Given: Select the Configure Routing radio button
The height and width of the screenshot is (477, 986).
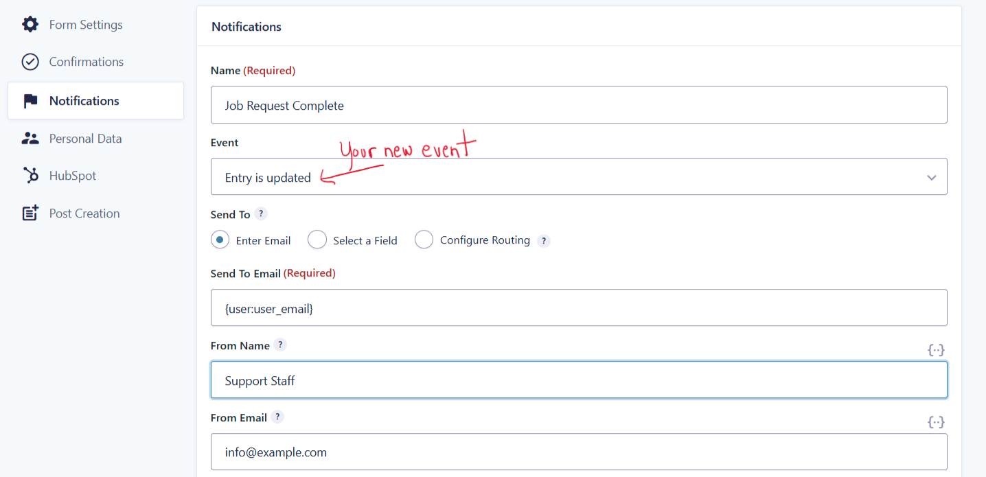Looking at the screenshot, I should pyautogui.click(x=424, y=240).
